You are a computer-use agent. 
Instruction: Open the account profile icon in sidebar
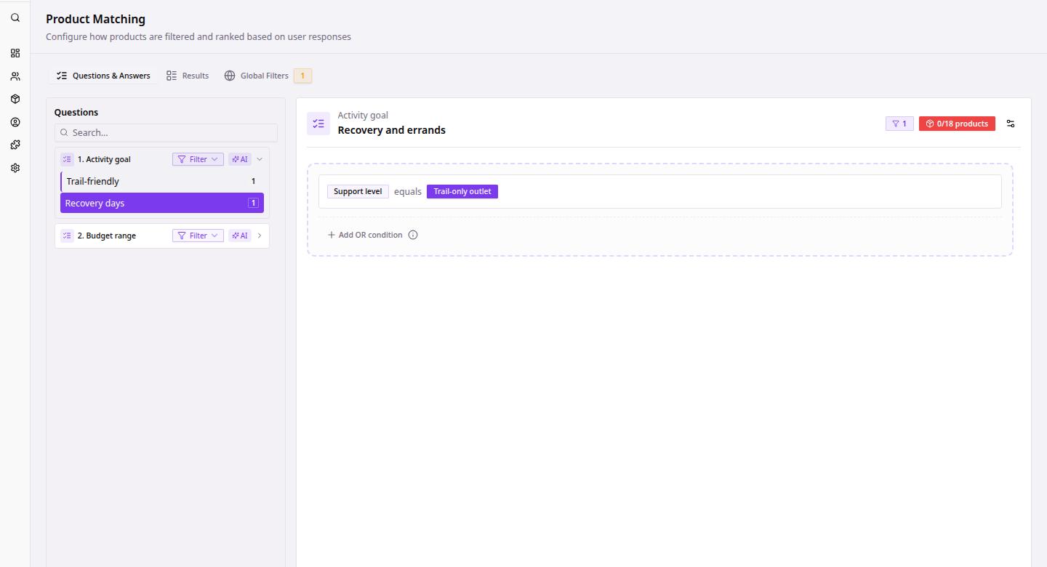point(15,122)
